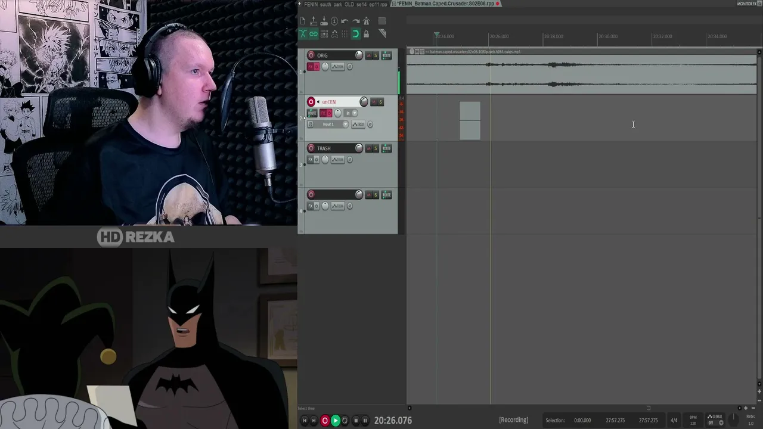The image size is (763, 429).
Task: Click the Undo arrow icon
Action: [345, 21]
